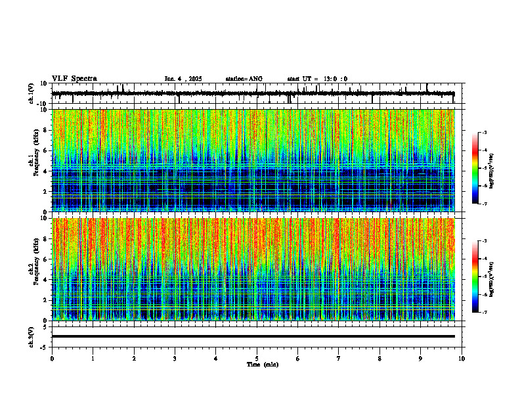Click the "0" tick on the Time axis
This screenshot has height=402, width=520.
tap(52, 359)
